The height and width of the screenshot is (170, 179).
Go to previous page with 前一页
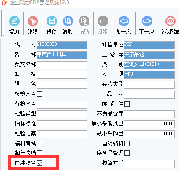124,21
